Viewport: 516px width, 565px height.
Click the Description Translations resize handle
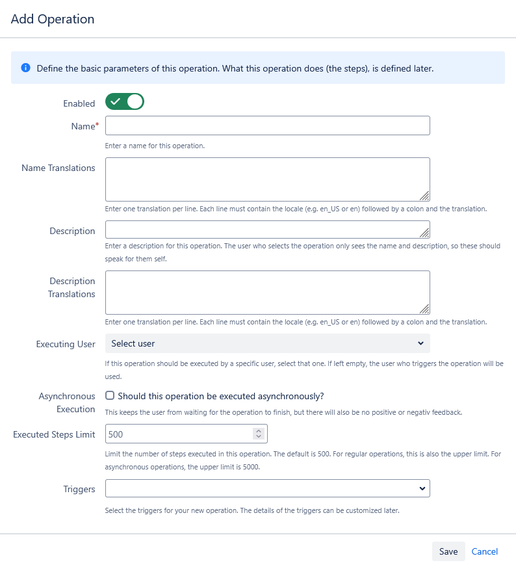click(x=424, y=309)
